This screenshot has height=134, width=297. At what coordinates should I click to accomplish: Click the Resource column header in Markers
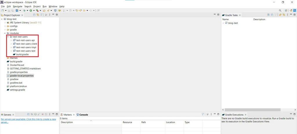(x=131, y=122)
